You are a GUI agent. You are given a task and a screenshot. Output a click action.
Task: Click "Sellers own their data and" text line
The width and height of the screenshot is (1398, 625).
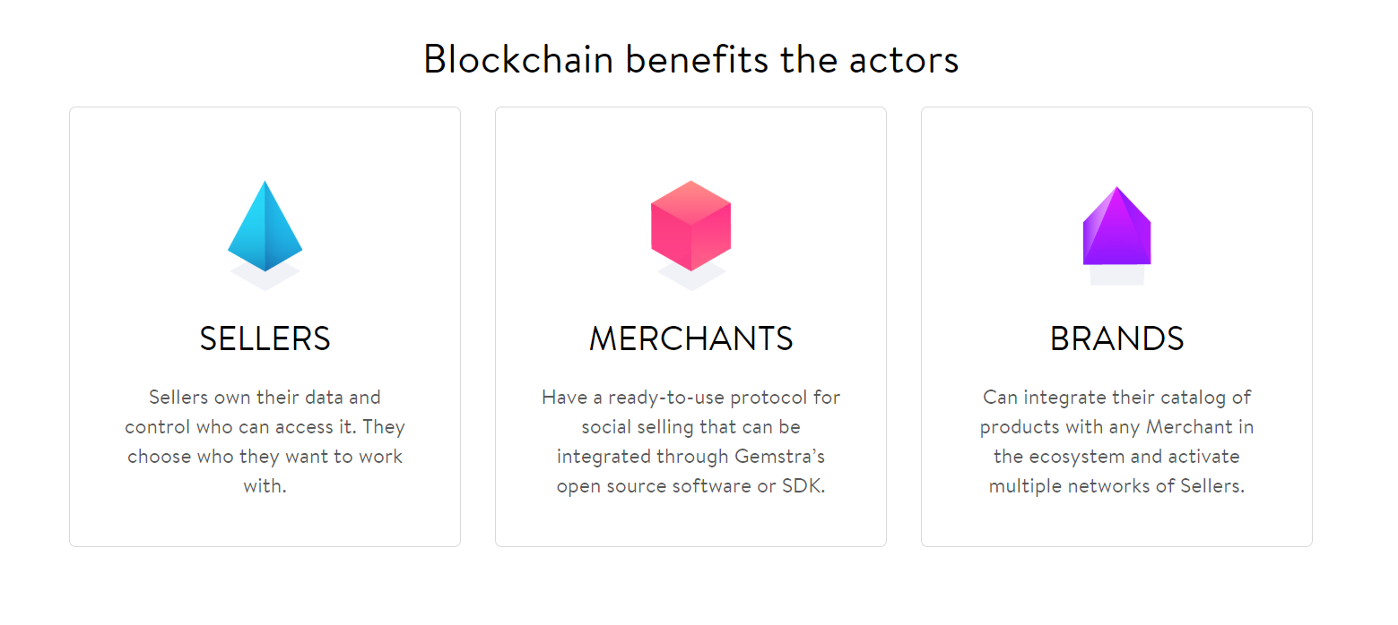pyautogui.click(x=265, y=398)
